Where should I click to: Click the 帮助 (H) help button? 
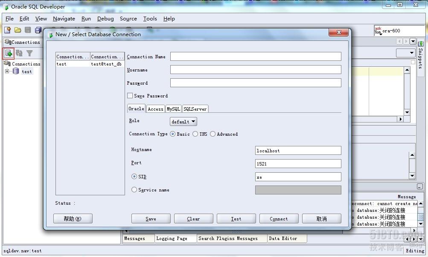[x=73, y=218]
